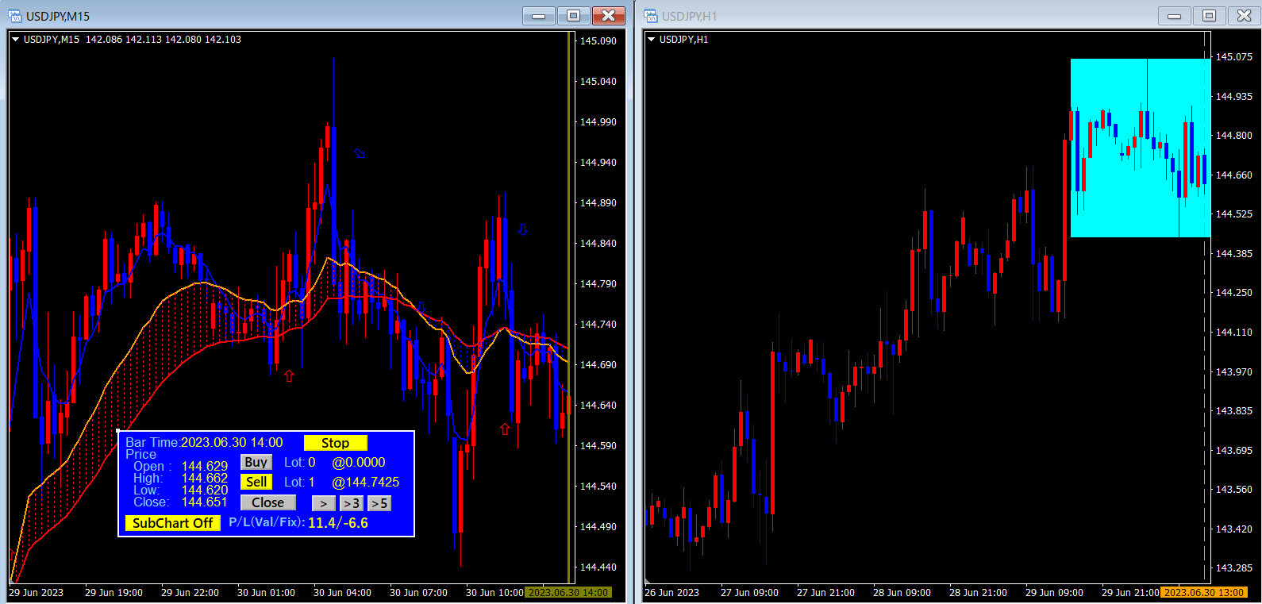Viewport: 1262px width, 604px height.
Task: Click the USDJPY,H1 window title text
Action: (690, 16)
